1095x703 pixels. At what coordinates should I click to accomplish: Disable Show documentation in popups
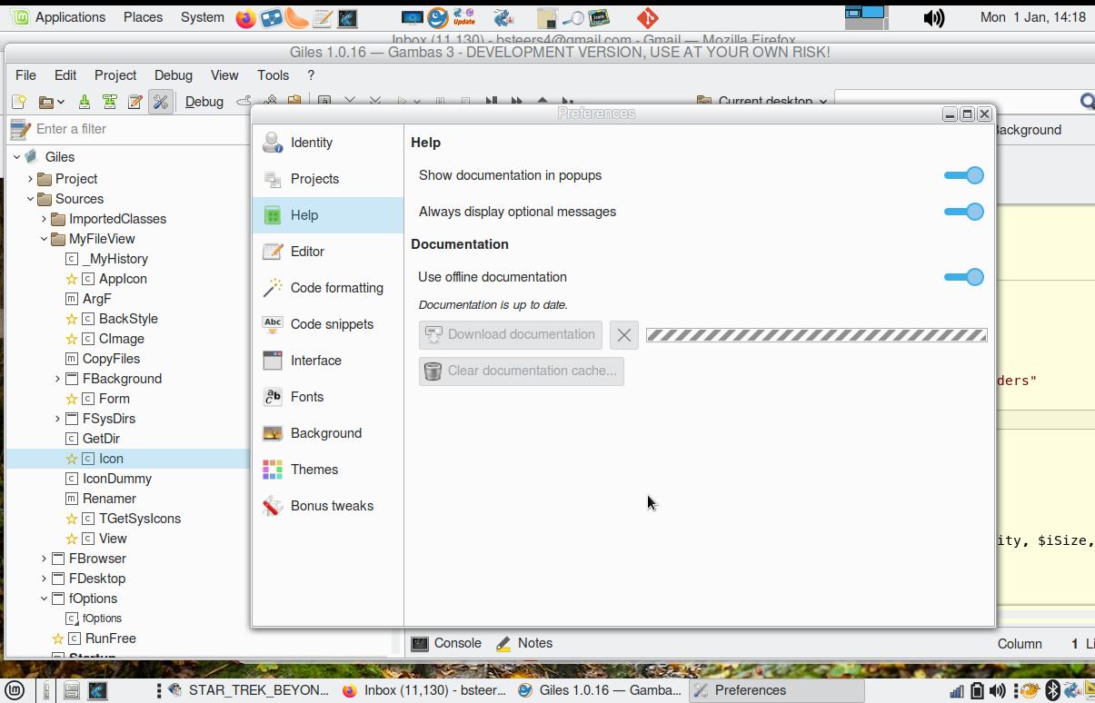click(x=963, y=175)
